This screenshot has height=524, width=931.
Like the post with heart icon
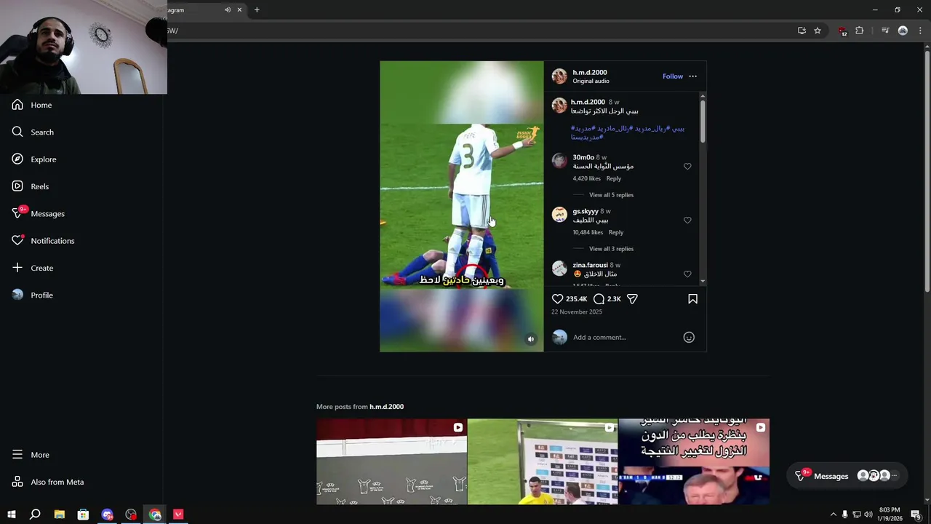tap(557, 299)
